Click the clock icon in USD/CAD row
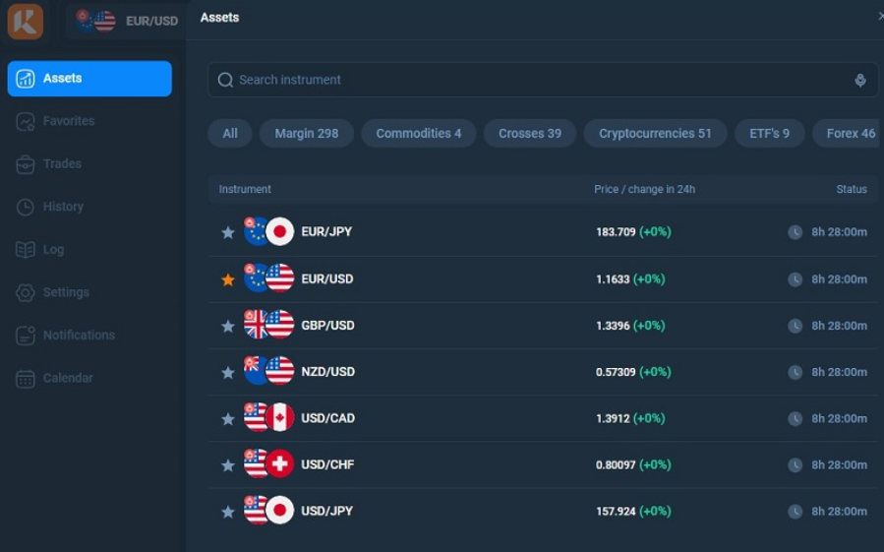Screen dimensions: 884x552 (x=795, y=418)
